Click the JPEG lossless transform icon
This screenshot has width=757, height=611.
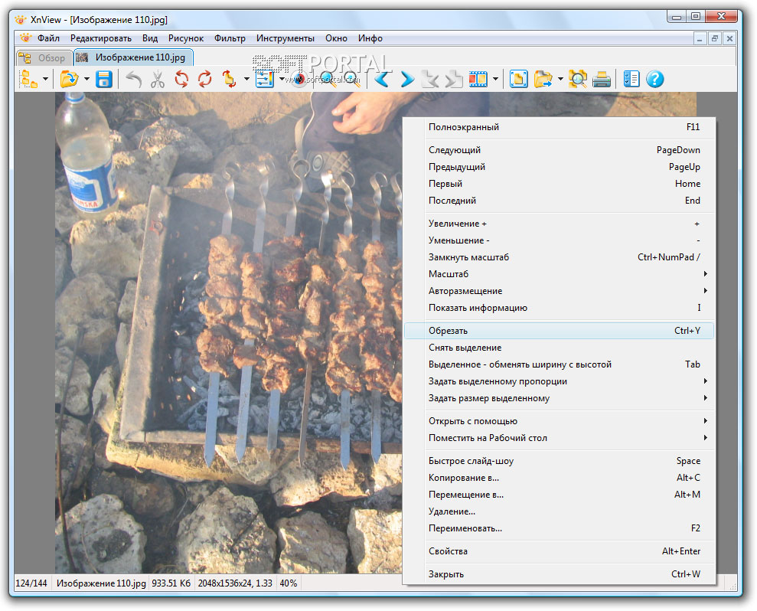click(230, 79)
